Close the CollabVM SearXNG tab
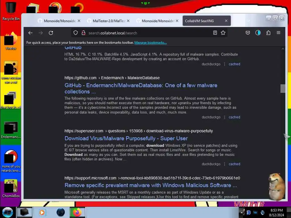Image resolution: width=291 pixels, height=218 pixels. coord(226,21)
